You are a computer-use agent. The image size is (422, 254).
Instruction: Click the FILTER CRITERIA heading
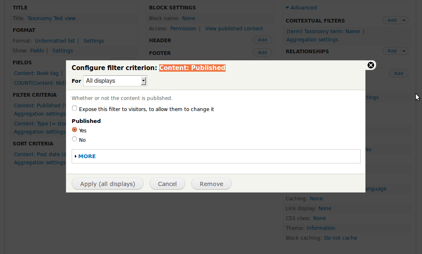[x=35, y=95]
